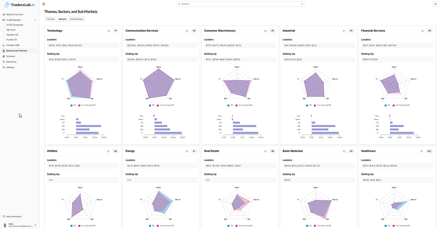The width and height of the screenshot is (440, 229).
Task: Click the #1 rank badge on Technology
Action: coord(116,31)
